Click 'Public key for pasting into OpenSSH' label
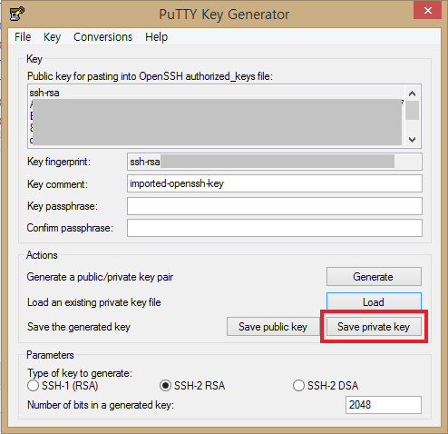This screenshot has height=434, width=448. [150, 76]
